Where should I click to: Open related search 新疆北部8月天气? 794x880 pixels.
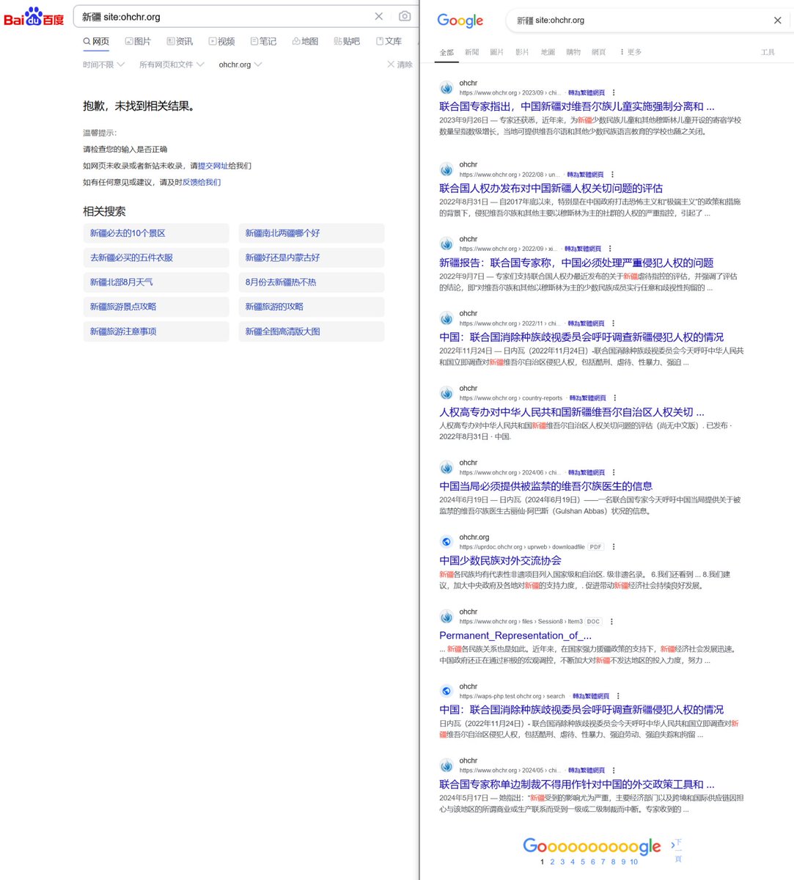(x=156, y=282)
